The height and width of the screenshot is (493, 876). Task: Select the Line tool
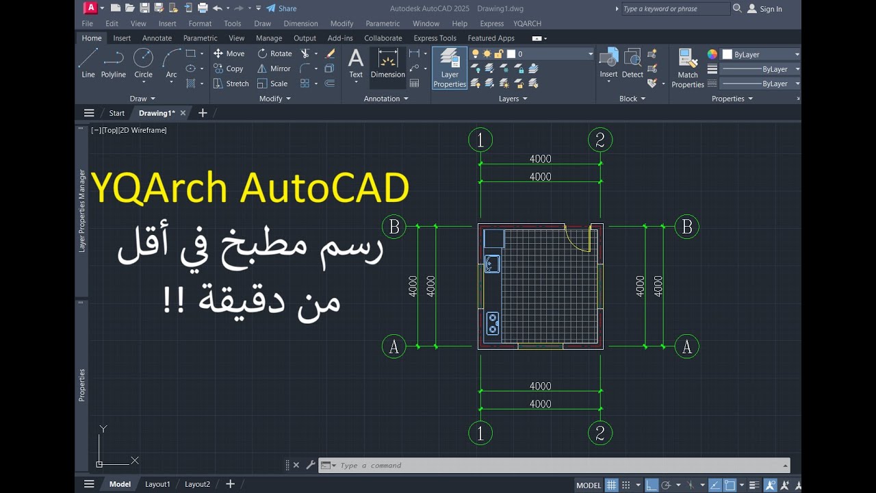click(88, 63)
